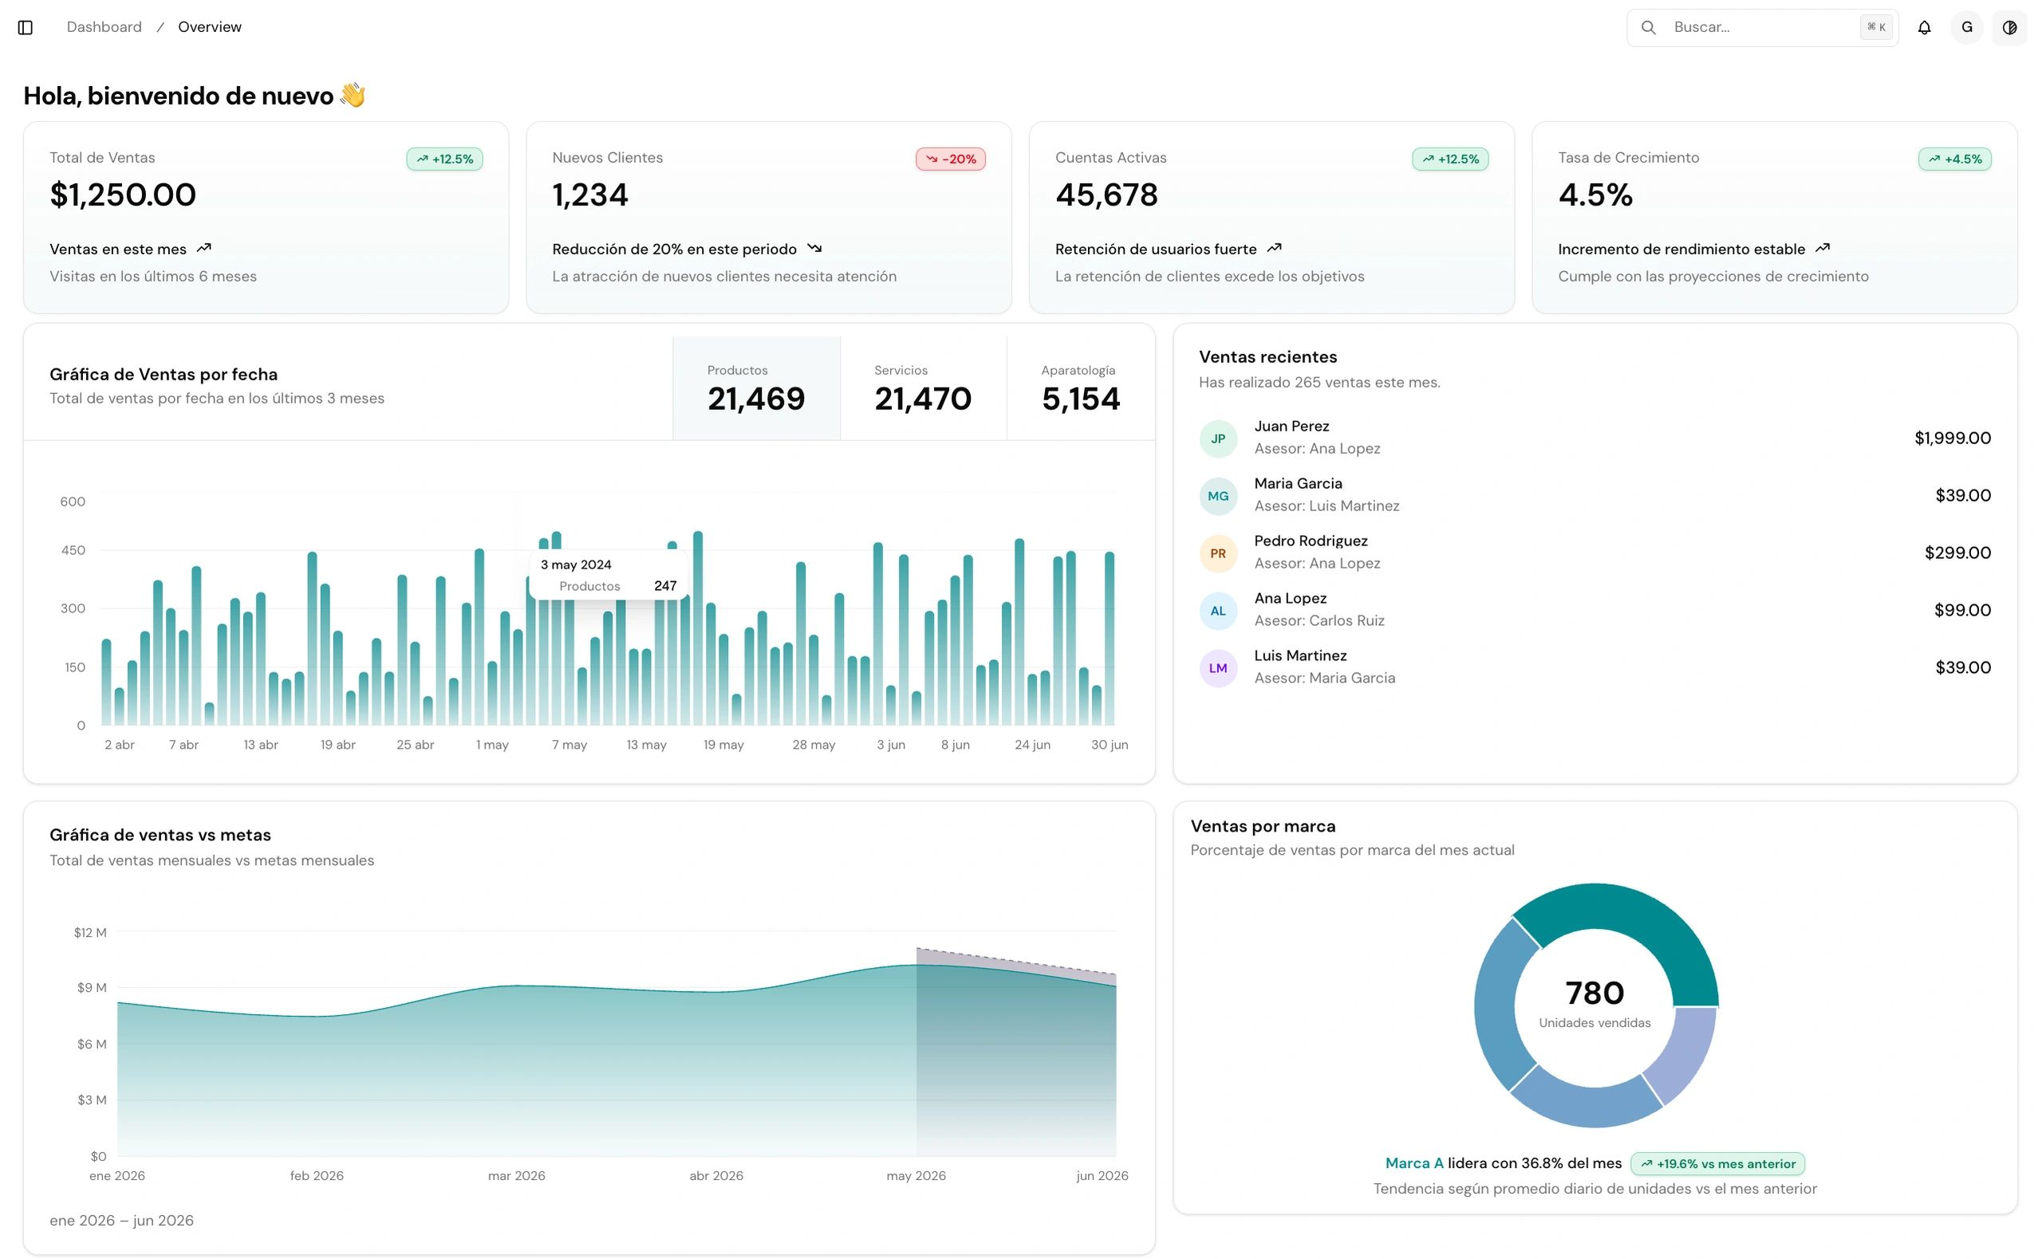Click the MG avatar for Maria Garcia
This screenshot has width=2042, height=1259.
tap(1217, 495)
